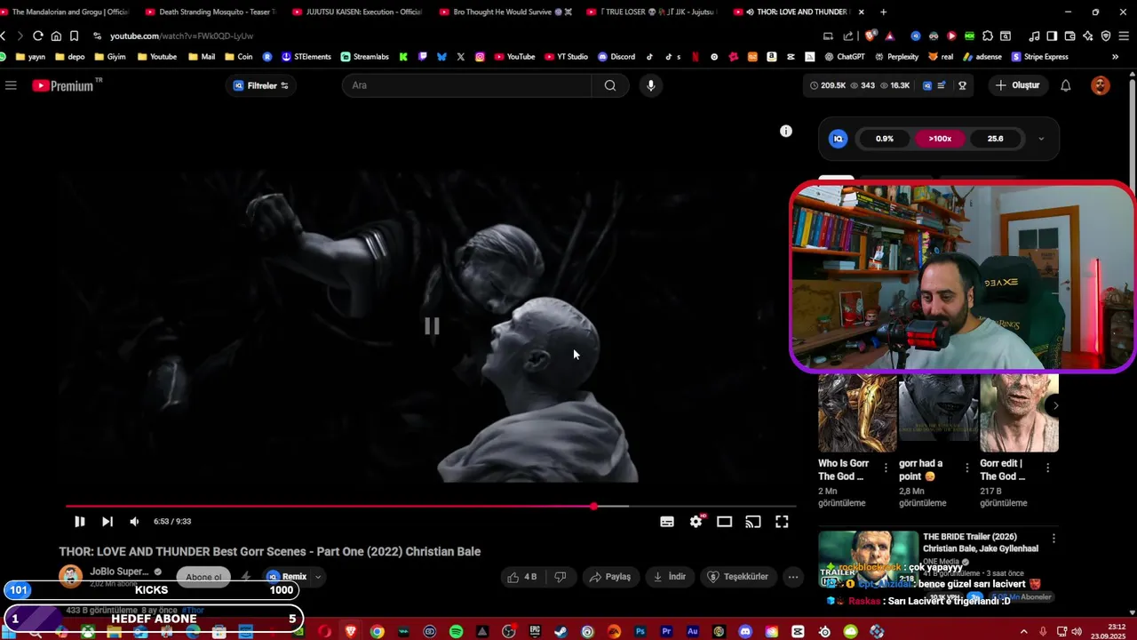Open Spotify from taskbar
Screen dimensions: 1137x640
pos(456,632)
